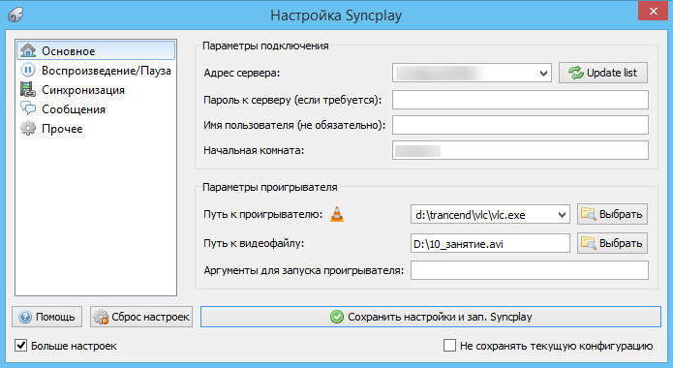Click the Syncplay logo in title bar
The image size is (673, 368).
(x=15, y=15)
